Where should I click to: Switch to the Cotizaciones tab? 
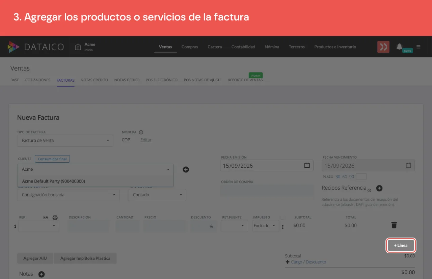[38, 80]
